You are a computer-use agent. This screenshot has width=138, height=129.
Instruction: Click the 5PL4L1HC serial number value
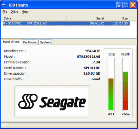[92, 68]
